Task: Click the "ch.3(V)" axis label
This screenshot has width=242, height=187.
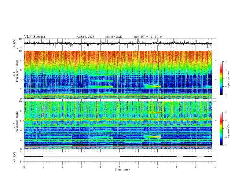Action: pos(15,157)
